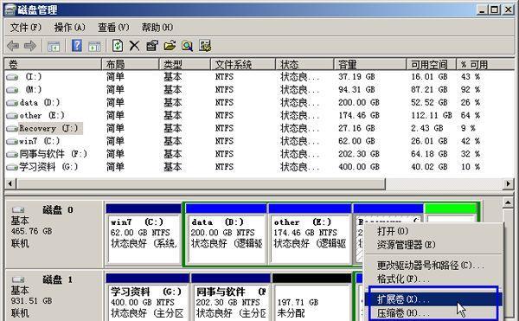Choose 打开(O) from the context menu

click(393, 231)
